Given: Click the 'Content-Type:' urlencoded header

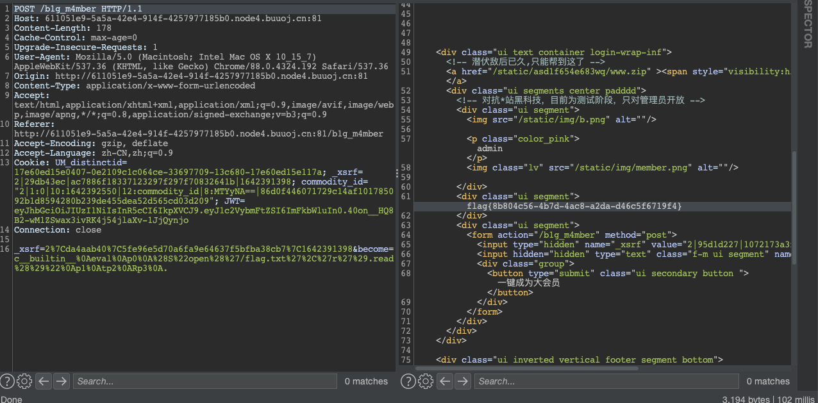Looking at the screenshot, I should [135, 86].
